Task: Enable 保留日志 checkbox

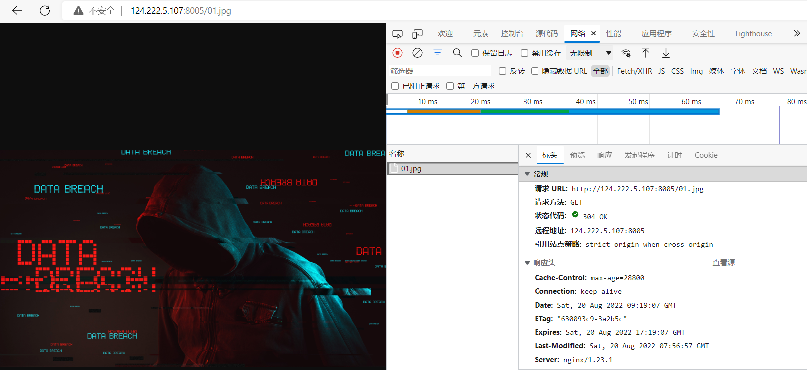Action: pos(475,53)
